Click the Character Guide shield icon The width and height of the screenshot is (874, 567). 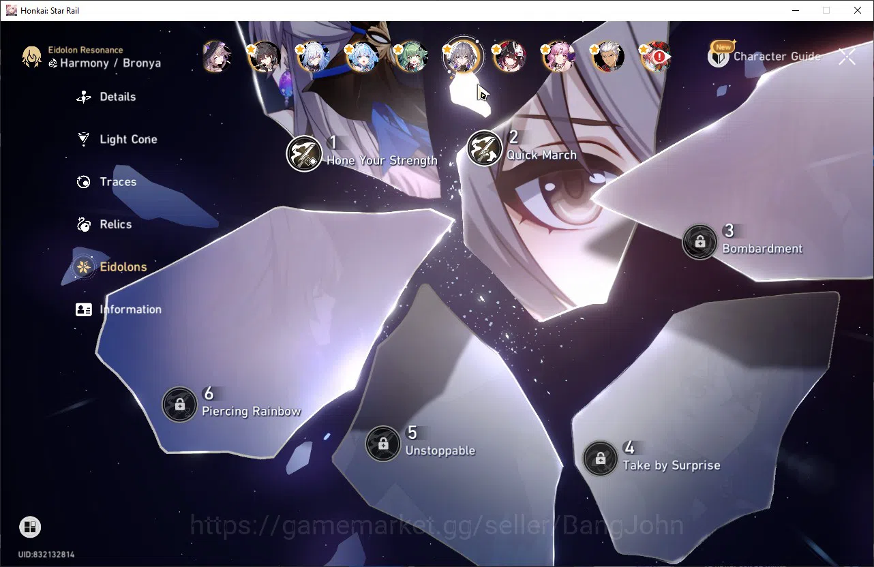point(718,57)
